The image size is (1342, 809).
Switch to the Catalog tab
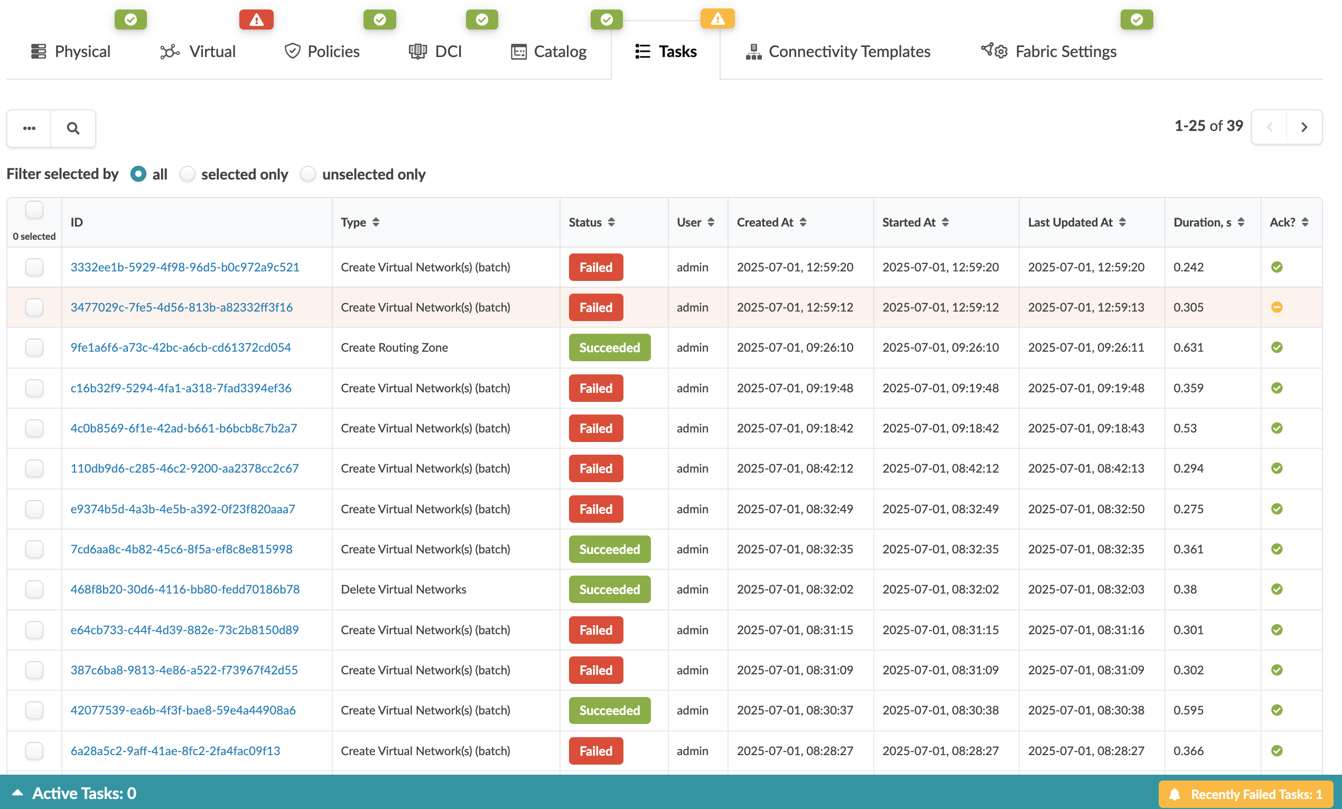pyautogui.click(x=548, y=51)
